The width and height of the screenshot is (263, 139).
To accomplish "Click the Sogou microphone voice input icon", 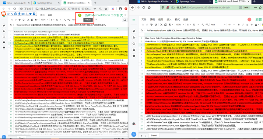I will coord(19,14).
